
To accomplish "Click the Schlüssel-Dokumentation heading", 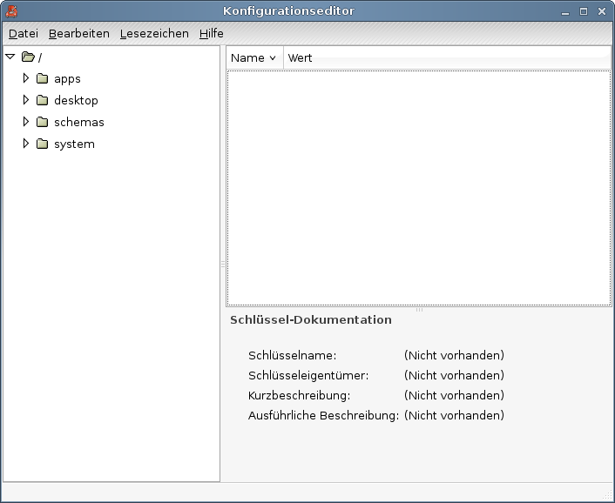I will pos(311,320).
